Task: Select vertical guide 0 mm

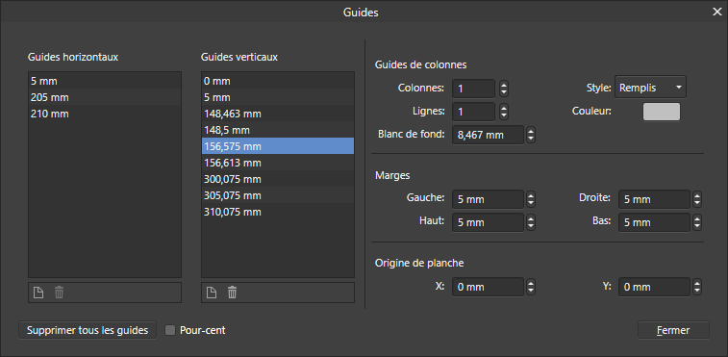Action: pyautogui.click(x=278, y=81)
